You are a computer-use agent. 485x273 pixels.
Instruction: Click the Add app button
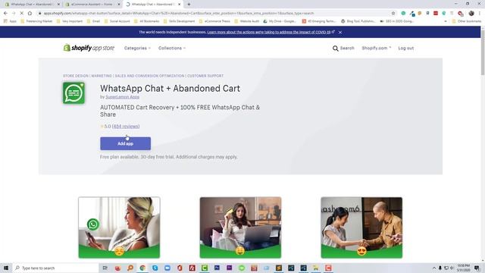point(125,143)
